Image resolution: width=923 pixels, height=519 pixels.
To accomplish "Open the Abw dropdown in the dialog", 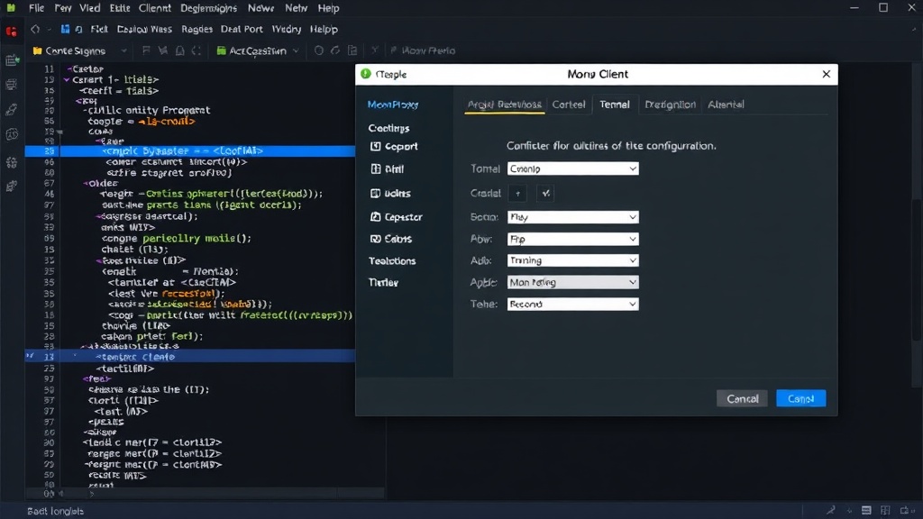I will [572, 239].
